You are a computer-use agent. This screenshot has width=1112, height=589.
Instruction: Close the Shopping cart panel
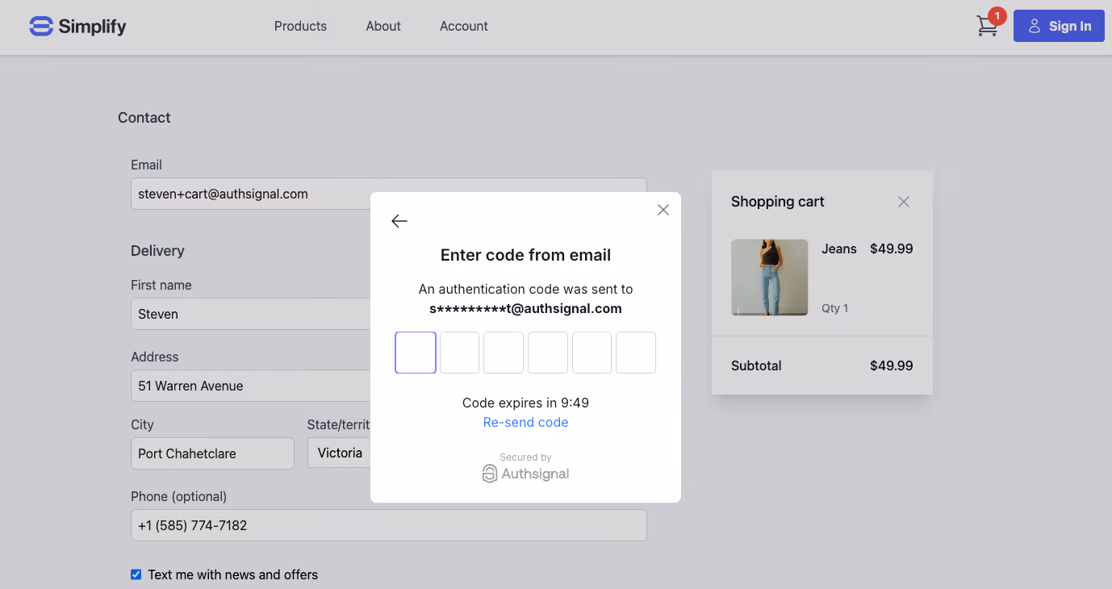(904, 202)
